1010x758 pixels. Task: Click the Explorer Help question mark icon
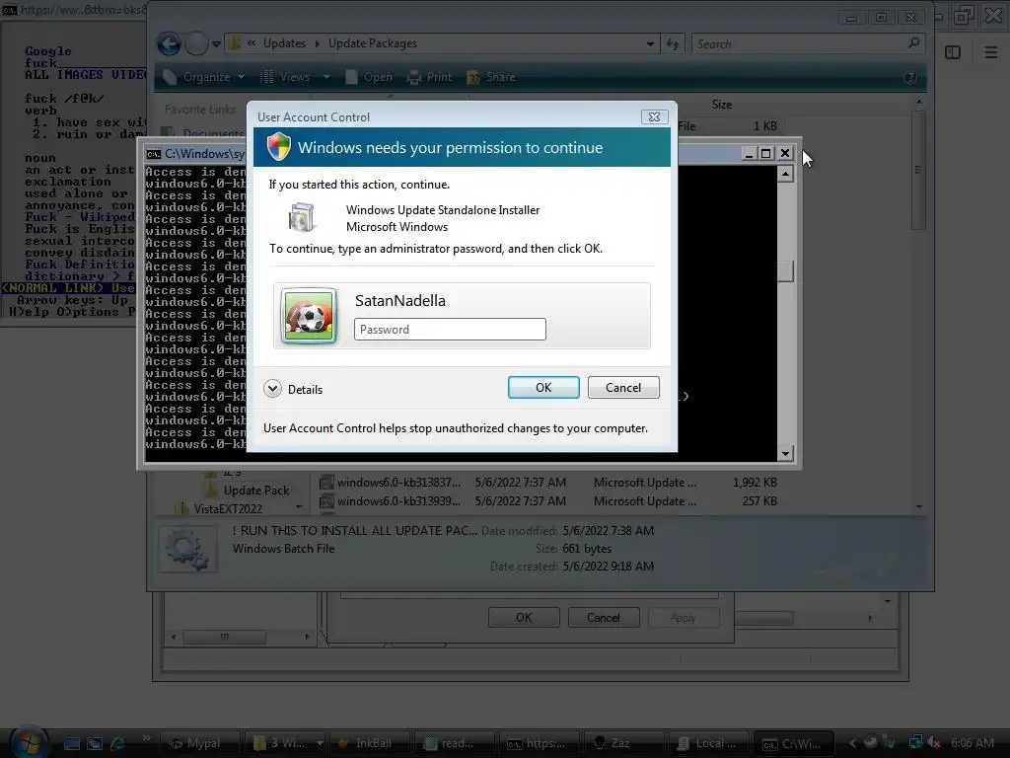click(909, 77)
